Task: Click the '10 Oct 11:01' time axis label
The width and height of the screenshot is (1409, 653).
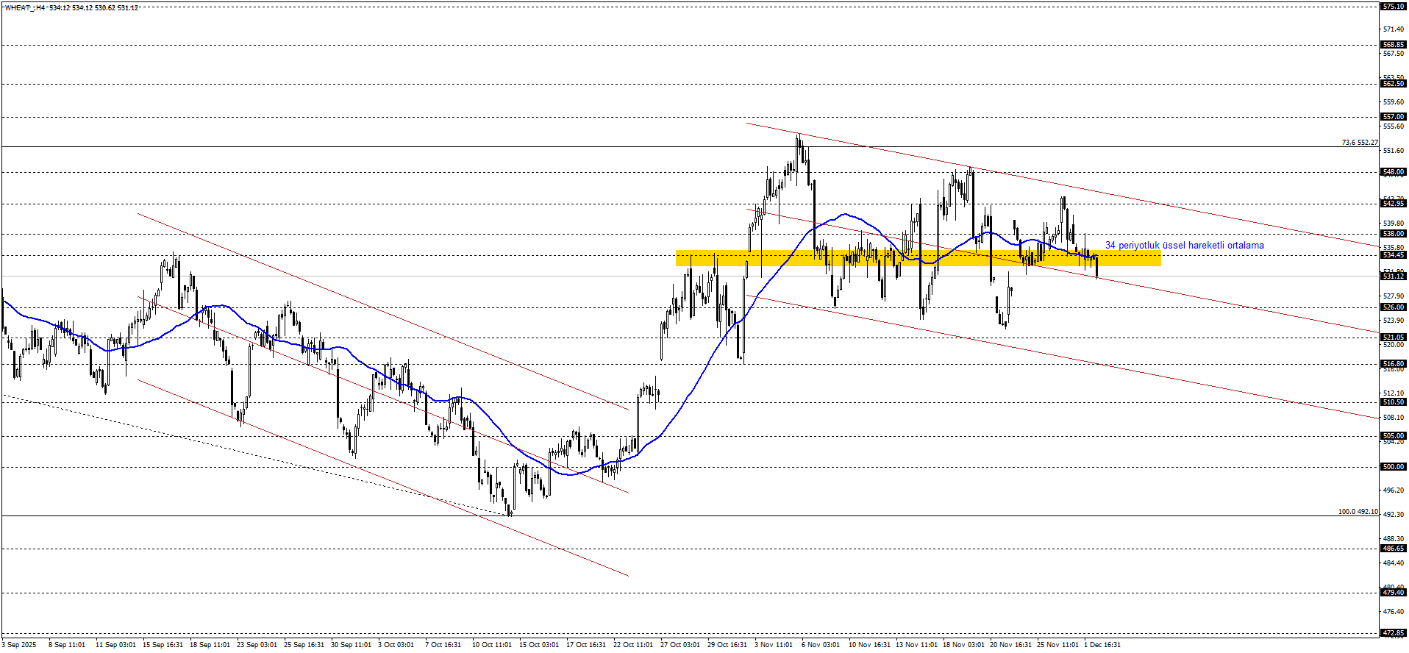Action: [x=491, y=645]
